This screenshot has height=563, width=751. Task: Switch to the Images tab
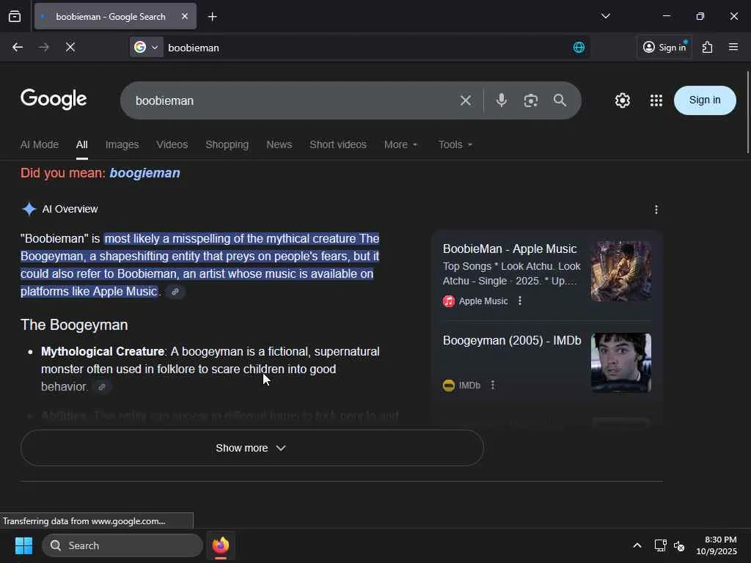122,144
